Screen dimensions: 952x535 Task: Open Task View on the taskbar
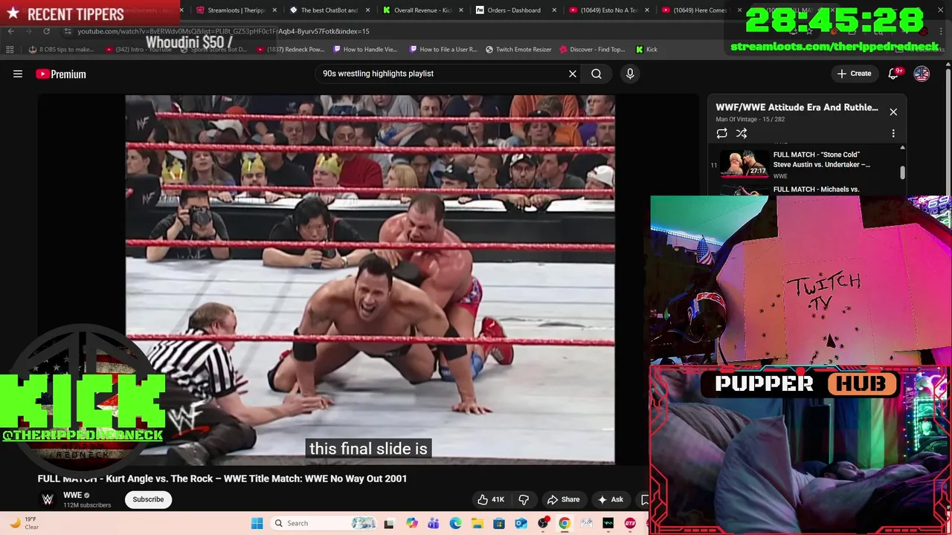[388, 523]
